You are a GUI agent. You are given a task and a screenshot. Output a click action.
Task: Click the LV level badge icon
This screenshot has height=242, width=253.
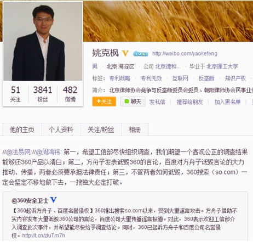click(x=140, y=54)
